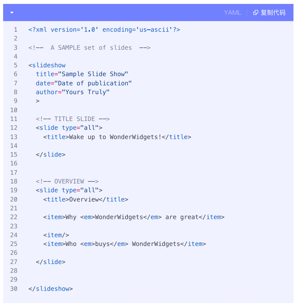Click the closing slideshow tag
Image resolution: width=297 pixels, height=307 pixels.
pos(51,289)
